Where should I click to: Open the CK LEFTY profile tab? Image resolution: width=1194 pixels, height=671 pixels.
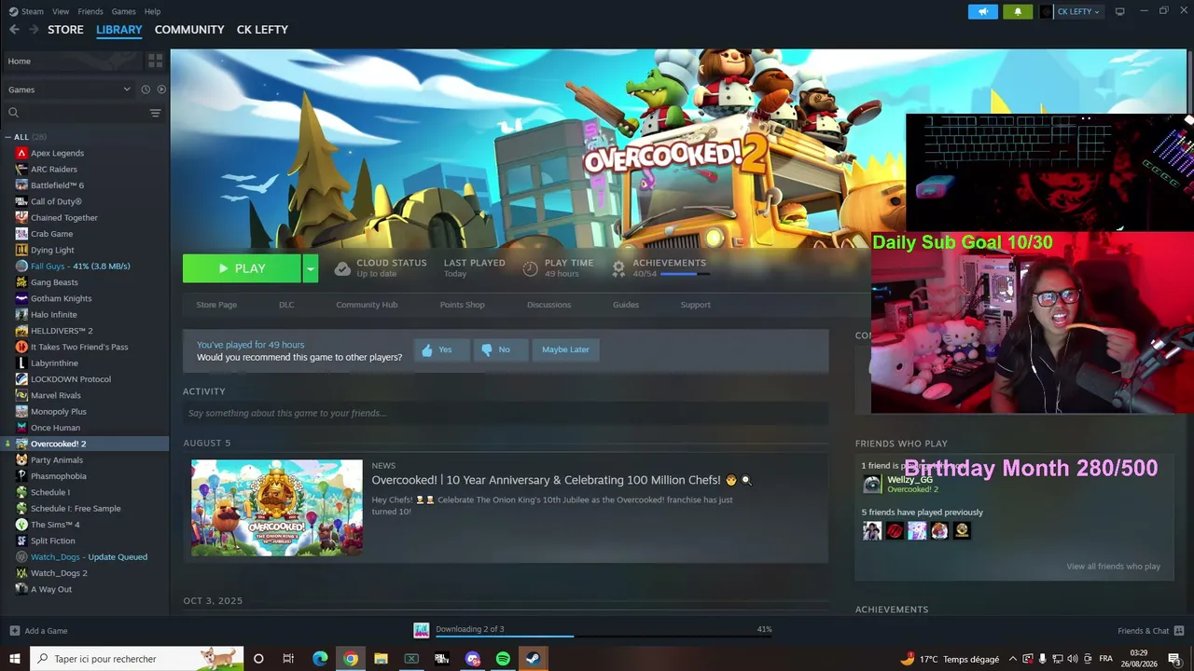pos(262,30)
